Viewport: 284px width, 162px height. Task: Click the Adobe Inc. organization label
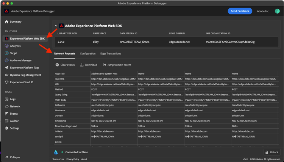[263, 11]
